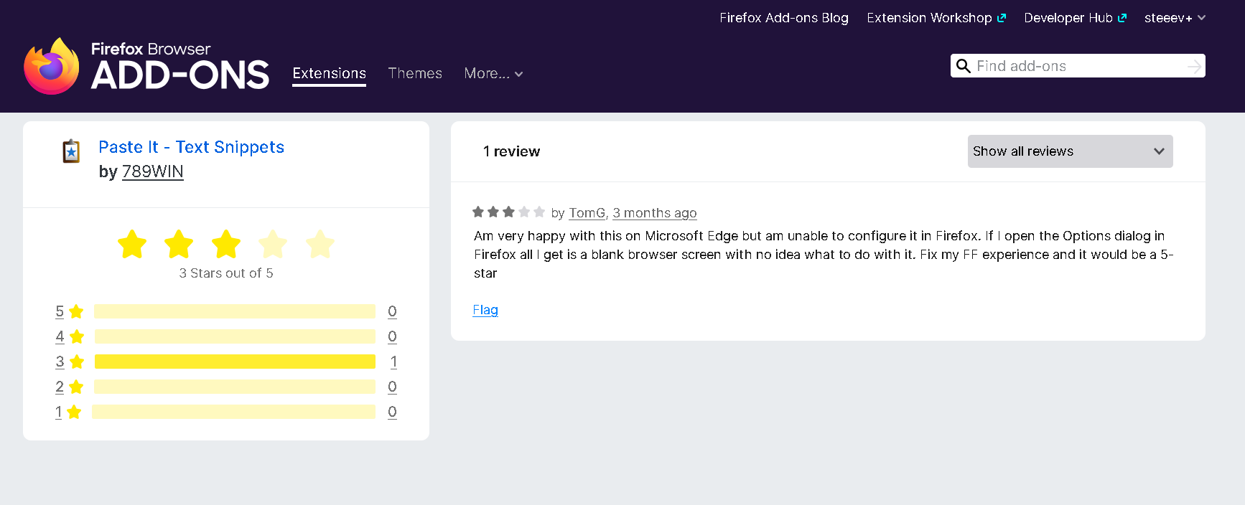1245x505 pixels.
Task: Click the Paste It clipboard add-on icon
Action: 71,151
